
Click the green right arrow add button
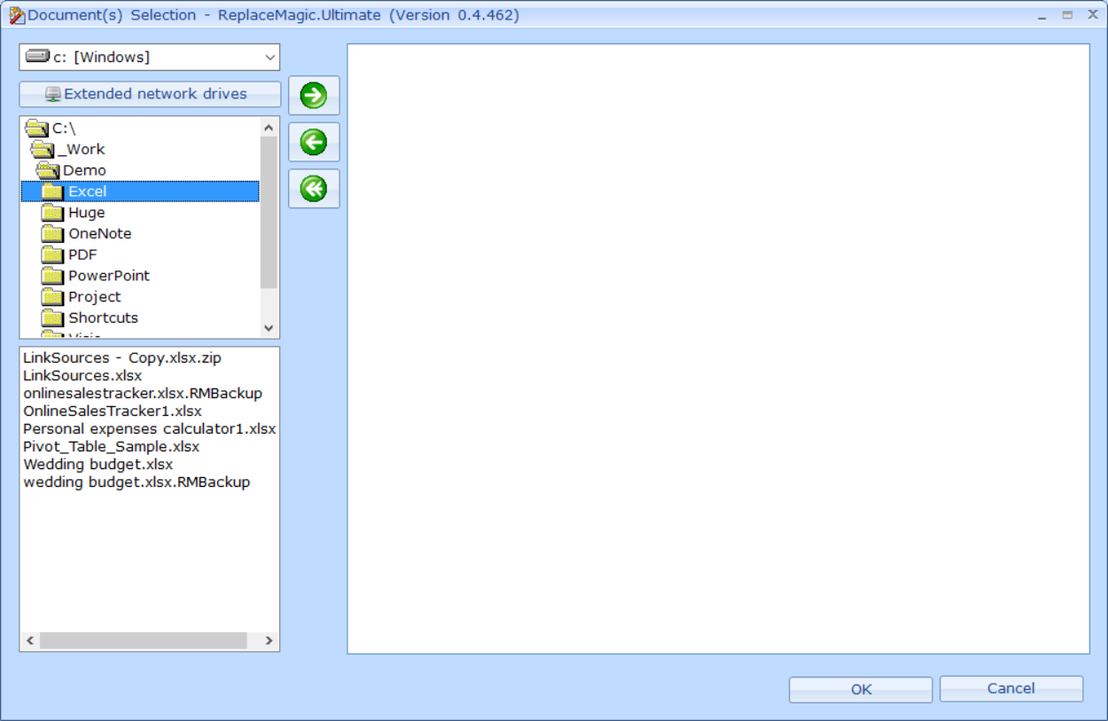point(314,96)
